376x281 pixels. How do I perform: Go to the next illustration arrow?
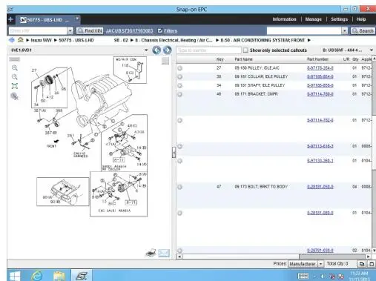[168, 50]
